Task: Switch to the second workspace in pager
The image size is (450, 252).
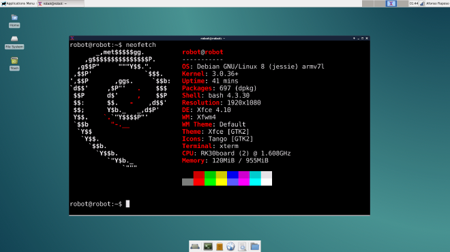Action: coord(379,3)
